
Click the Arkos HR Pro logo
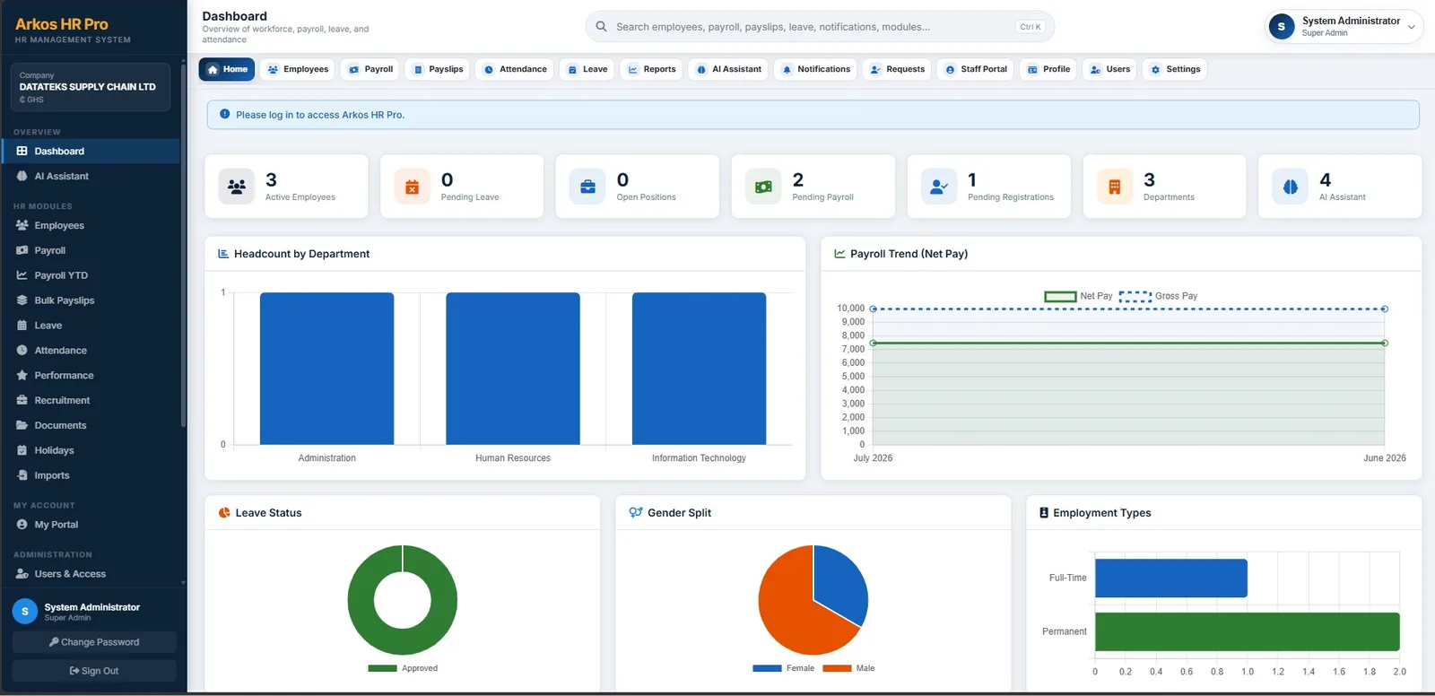(x=62, y=24)
